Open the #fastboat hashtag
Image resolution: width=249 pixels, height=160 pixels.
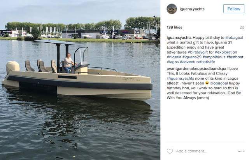[235, 57]
